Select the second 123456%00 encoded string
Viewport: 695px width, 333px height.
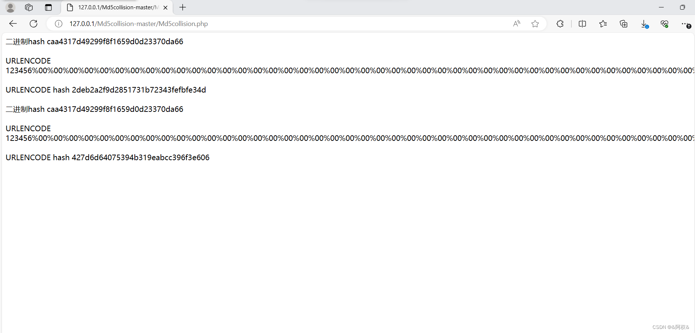(350, 138)
